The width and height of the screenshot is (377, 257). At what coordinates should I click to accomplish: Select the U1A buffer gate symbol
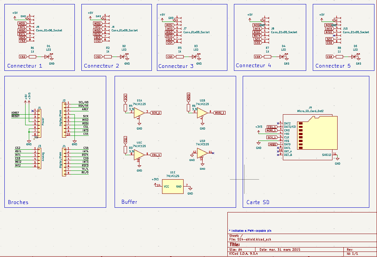138,113
